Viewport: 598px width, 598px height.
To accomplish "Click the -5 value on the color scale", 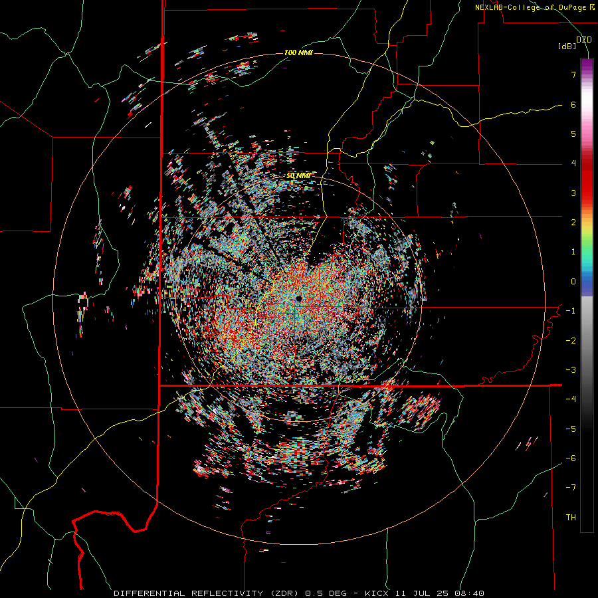I will tap(571, 429).
